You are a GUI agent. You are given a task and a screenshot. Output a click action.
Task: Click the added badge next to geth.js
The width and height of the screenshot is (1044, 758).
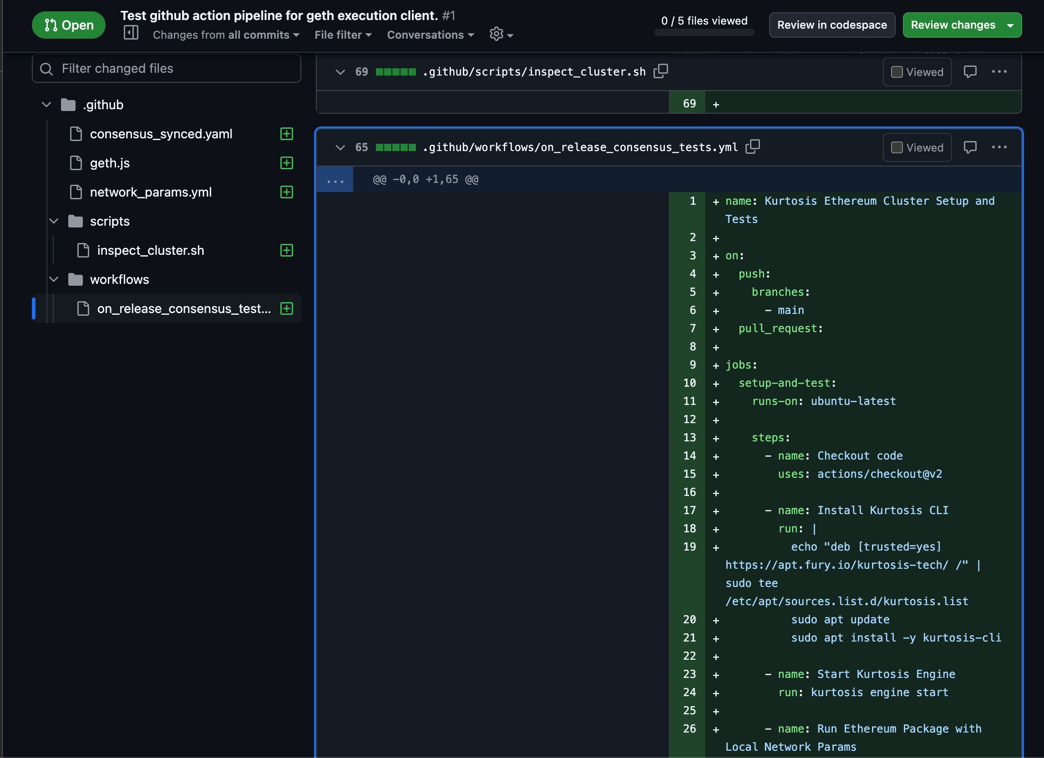click(286, 162)
